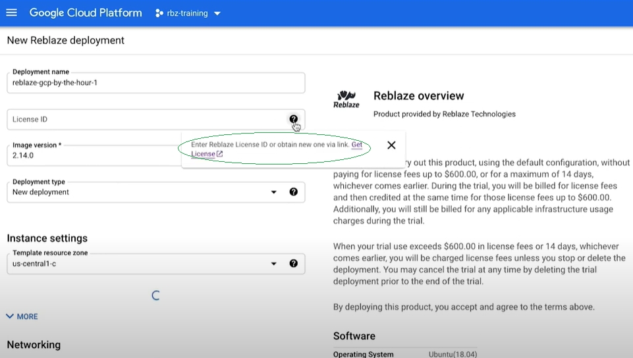Expand the rbz-training project dropdown arrow
The height and width of the screenshot is (358, 633).
point(217,14)
